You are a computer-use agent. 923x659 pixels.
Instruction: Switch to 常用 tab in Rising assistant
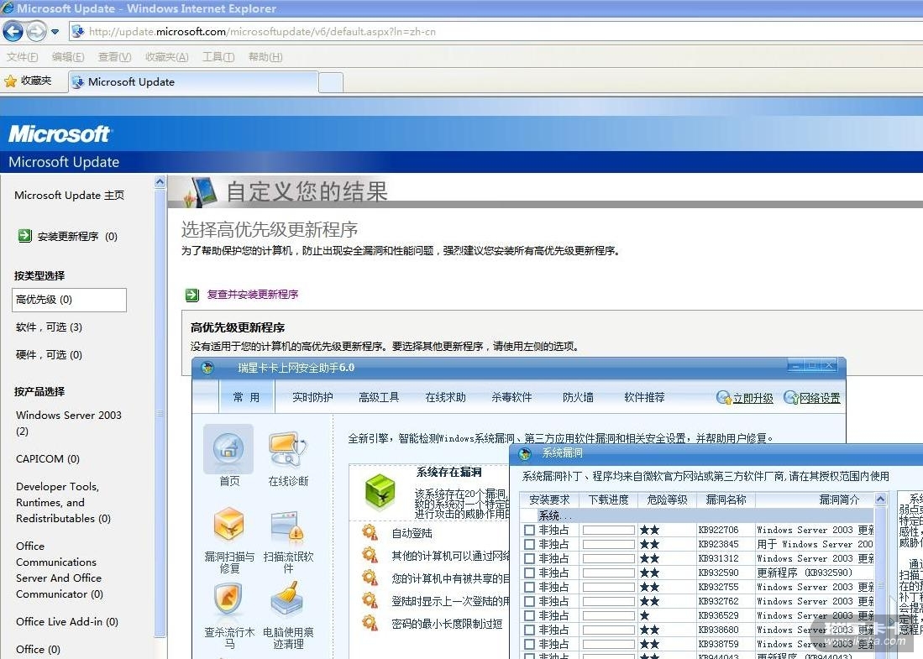[x=246, y=398]
